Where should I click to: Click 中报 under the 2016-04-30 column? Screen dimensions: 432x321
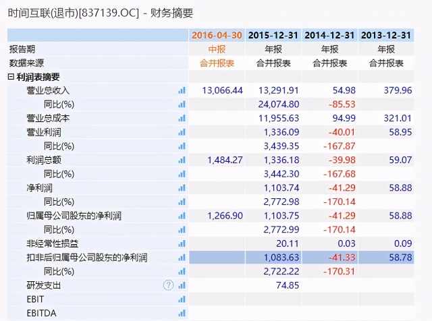[x=217, y=49]
